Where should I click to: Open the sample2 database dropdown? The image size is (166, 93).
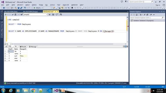[x=47, y=14]
